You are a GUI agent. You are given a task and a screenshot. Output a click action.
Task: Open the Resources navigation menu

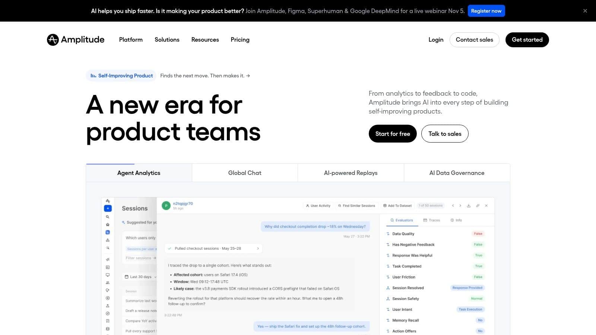(x=205, y=39)
